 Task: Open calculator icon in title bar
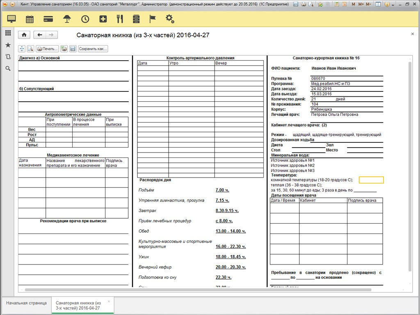click(x=337, y=4)
